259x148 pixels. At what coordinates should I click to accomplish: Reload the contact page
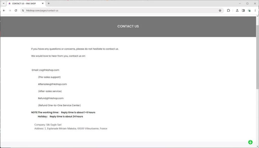16,10
